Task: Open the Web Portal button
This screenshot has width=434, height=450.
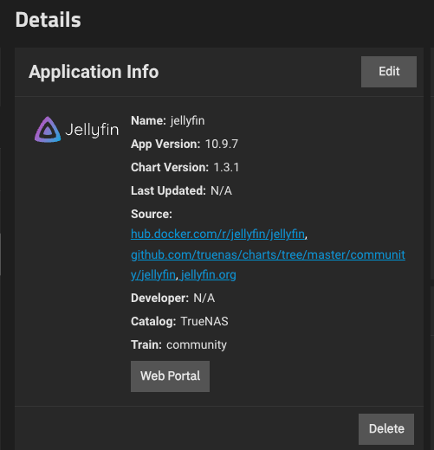Action: point(170,376)
